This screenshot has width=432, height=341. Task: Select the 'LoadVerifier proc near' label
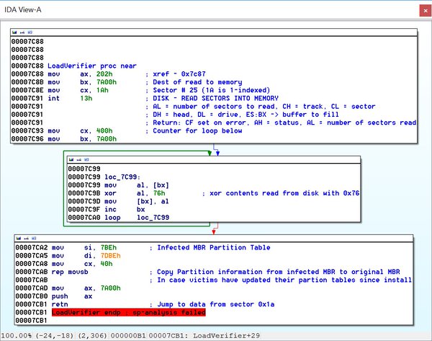92,66
